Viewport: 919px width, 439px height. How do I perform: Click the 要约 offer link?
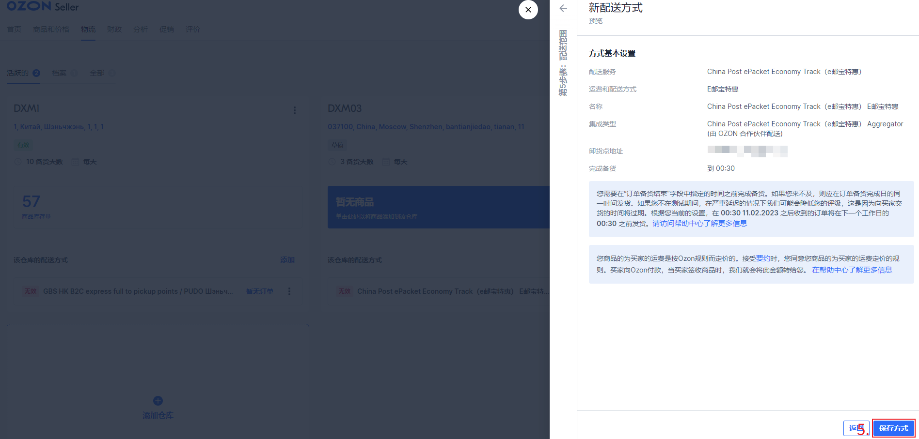click(x=762, y=258)
